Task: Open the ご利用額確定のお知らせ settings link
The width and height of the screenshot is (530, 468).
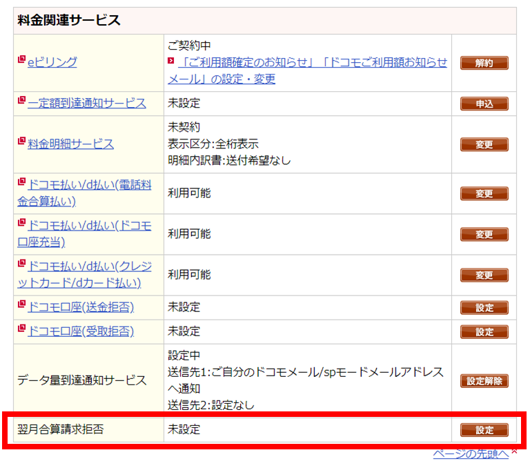Action: [308, 70]
